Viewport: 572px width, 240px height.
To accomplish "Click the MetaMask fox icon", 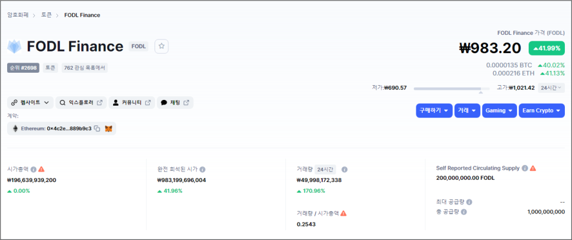I will coord(108,128).
